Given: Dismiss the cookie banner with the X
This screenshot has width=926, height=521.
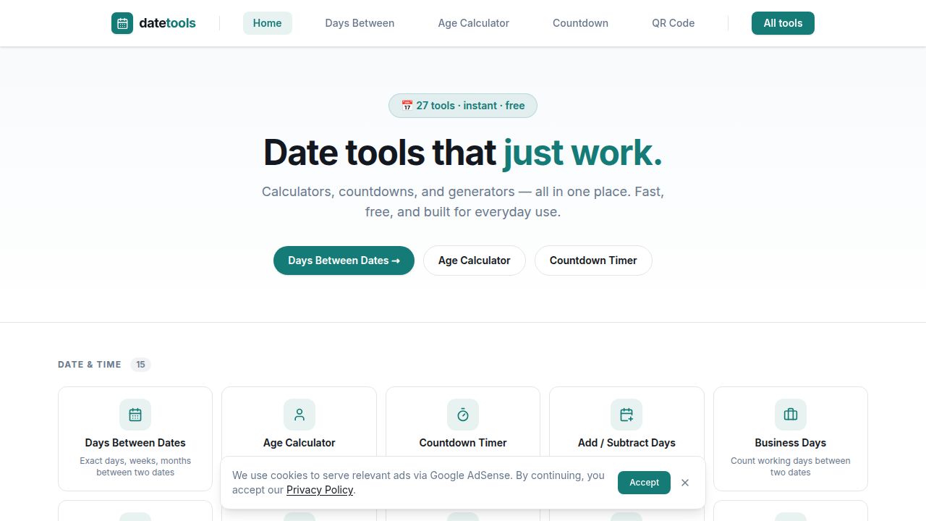Looking at the screenshot, I should click(x=685, y=483).
